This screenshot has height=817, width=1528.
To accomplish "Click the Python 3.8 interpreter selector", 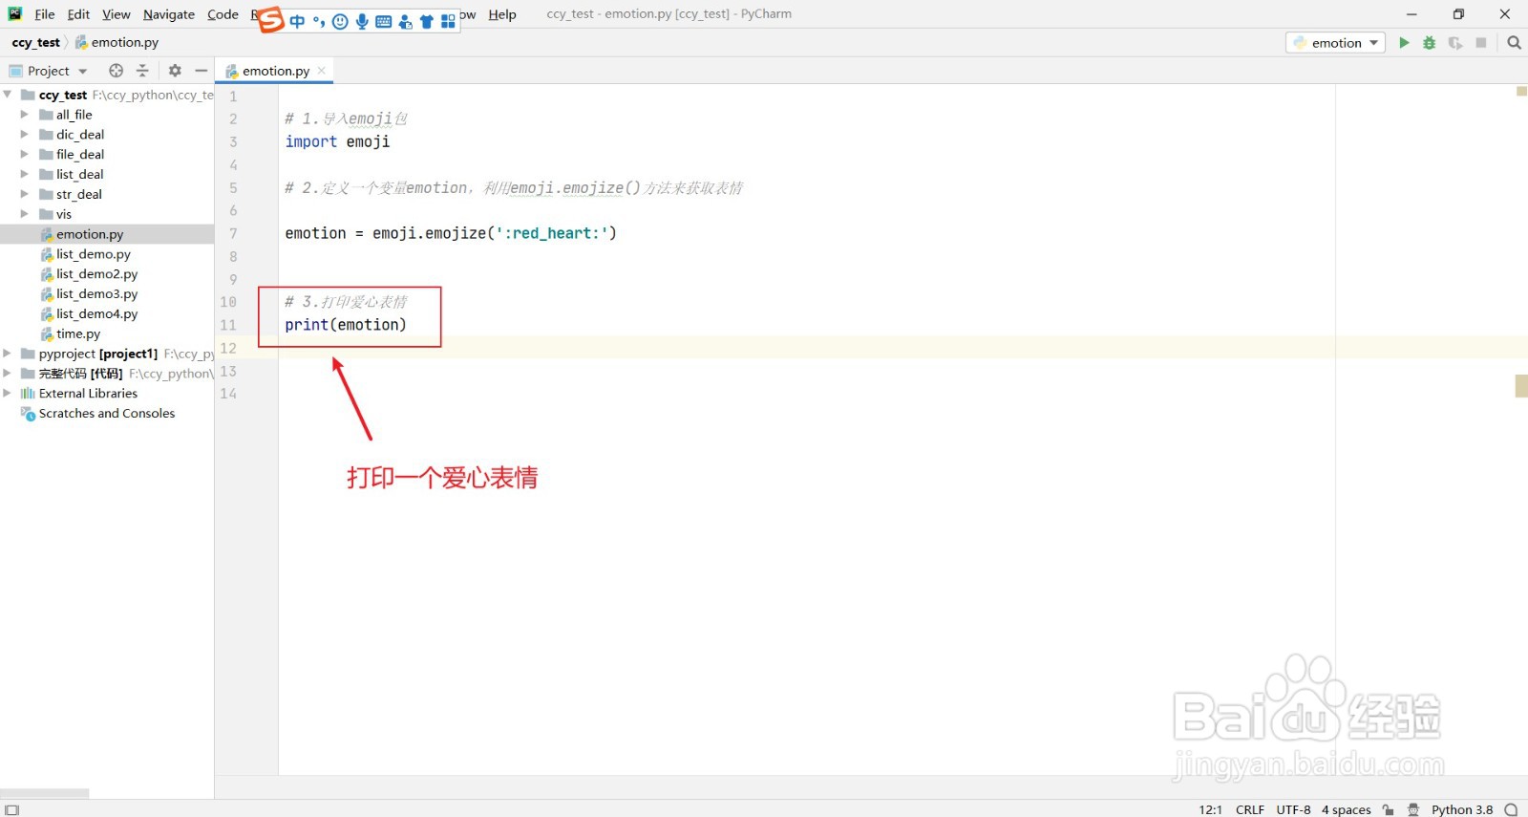I will point(1461,809).
